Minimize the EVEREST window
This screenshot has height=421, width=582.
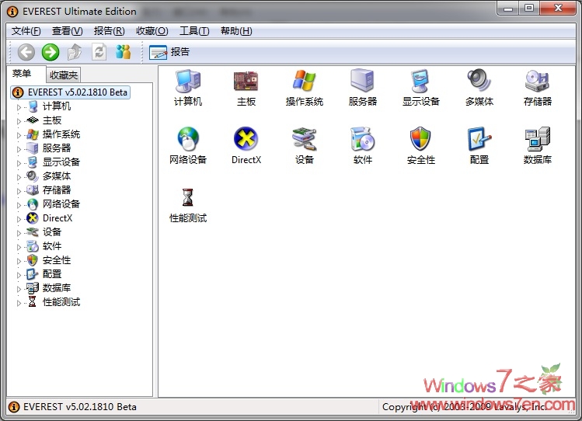coord(508,9)
